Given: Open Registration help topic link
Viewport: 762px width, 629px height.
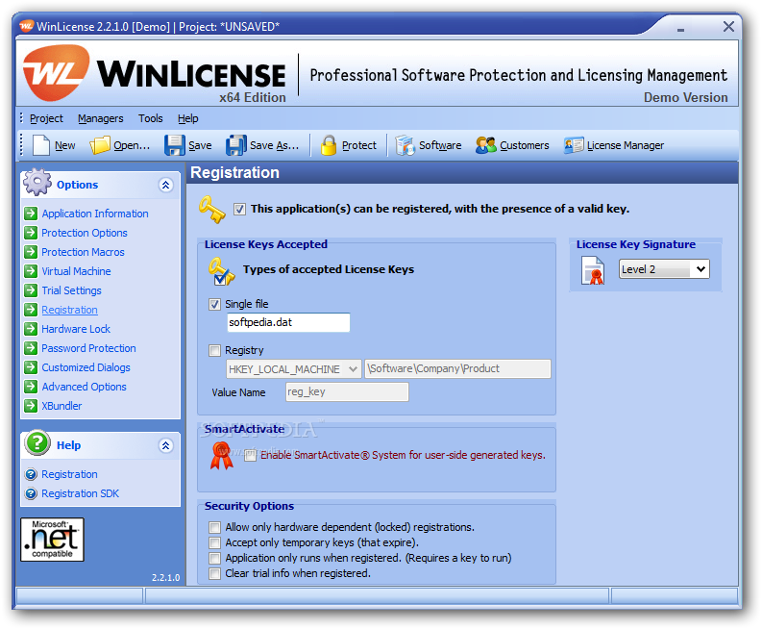Looking at the screenshot, I should coord(69,474).
